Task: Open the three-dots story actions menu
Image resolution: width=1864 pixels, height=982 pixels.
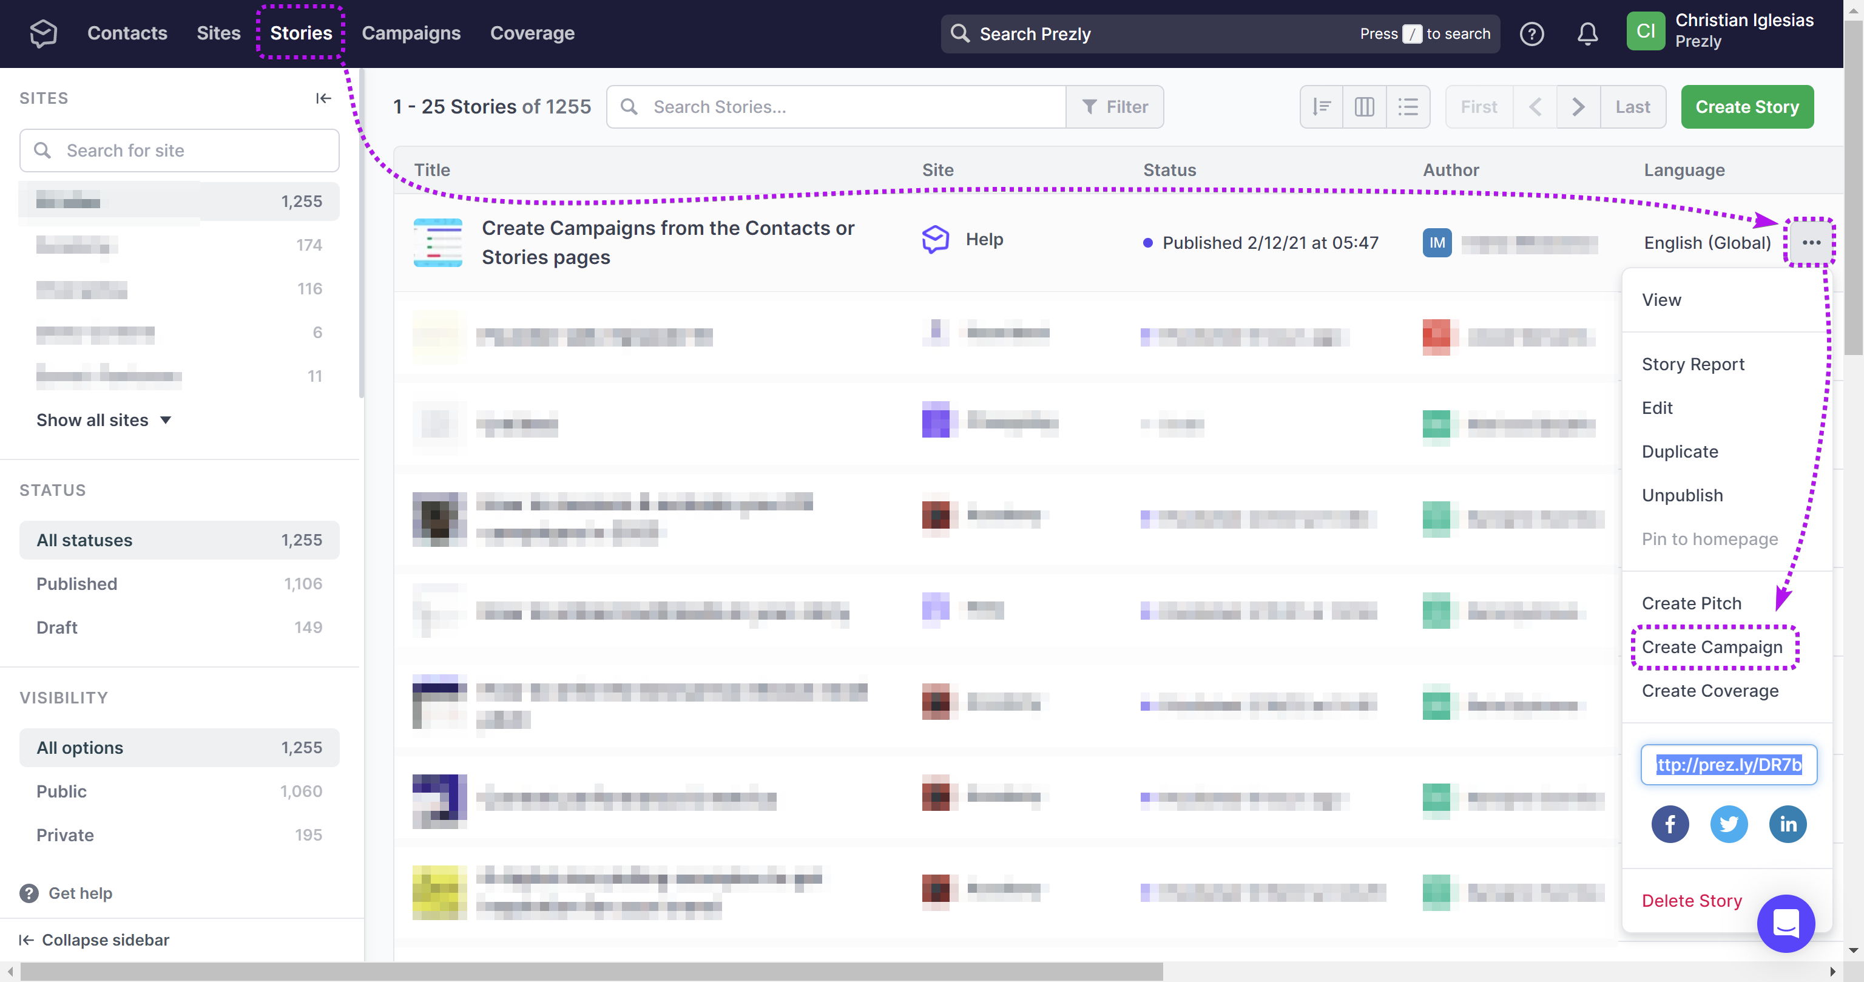Action: tap(1811, 242)
